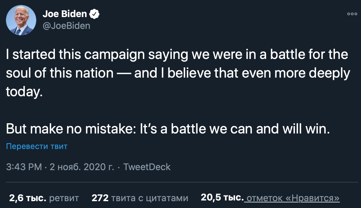The width and height of the screenshot is (361, 208).
Task: Click the '2,6 тыс.' retweet count
Action: coord(27,198)
